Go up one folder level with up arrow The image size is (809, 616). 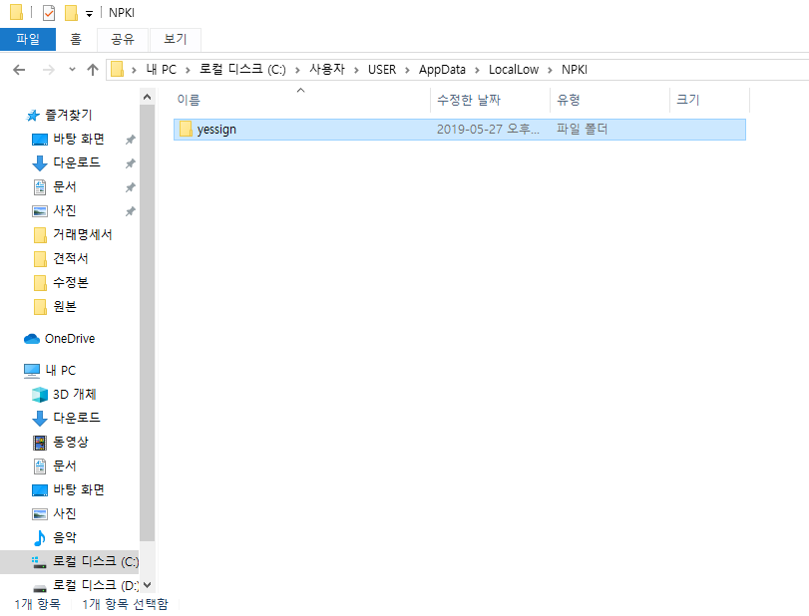coord(93,70)
